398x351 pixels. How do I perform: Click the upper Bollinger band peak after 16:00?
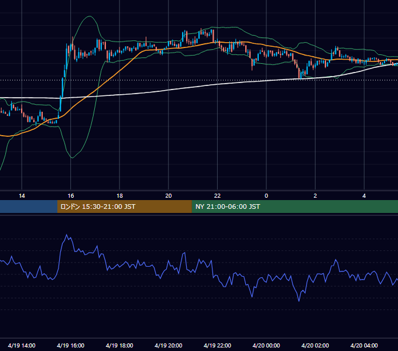(90, 16)
